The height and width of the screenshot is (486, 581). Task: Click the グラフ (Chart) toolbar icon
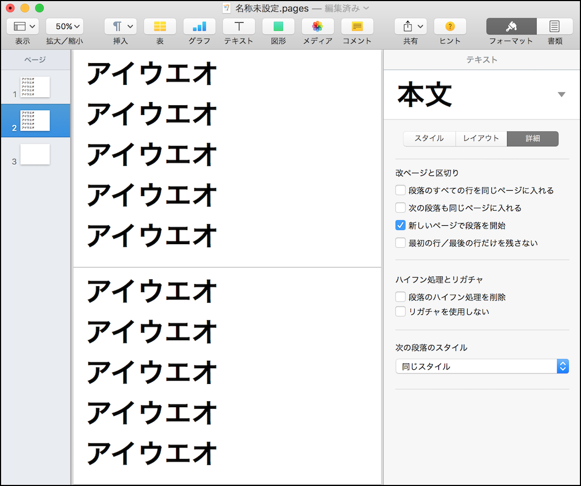[199, 26]
